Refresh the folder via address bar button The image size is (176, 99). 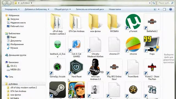pyautogui.click(x=154, y=3)
